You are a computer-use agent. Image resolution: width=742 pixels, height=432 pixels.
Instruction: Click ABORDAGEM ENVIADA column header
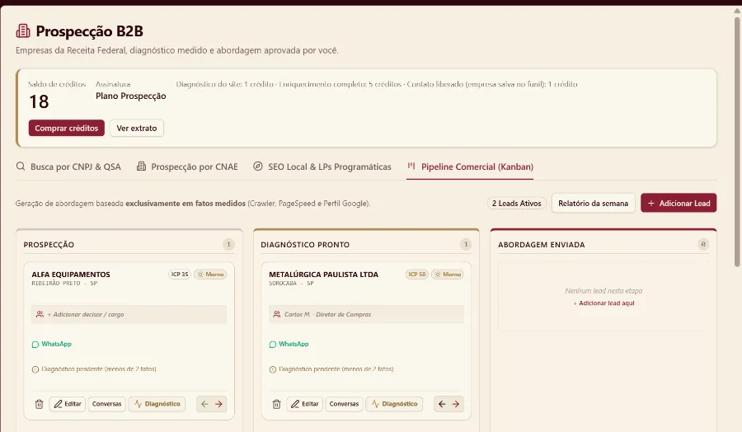[x=542, y=245]
